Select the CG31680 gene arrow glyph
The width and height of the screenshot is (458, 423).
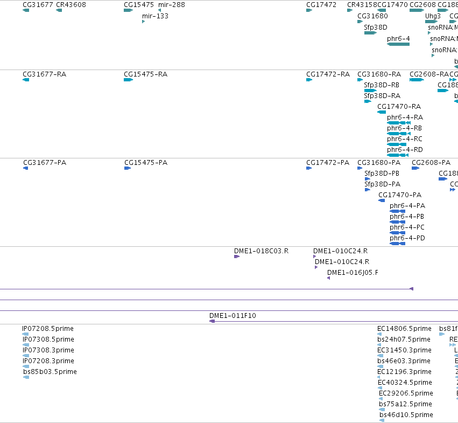[360, 22]
